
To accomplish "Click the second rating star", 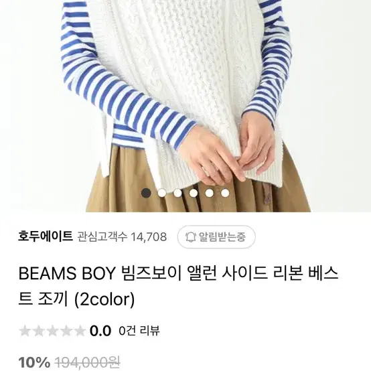I will pyautogui.click(x=38, y=331).
